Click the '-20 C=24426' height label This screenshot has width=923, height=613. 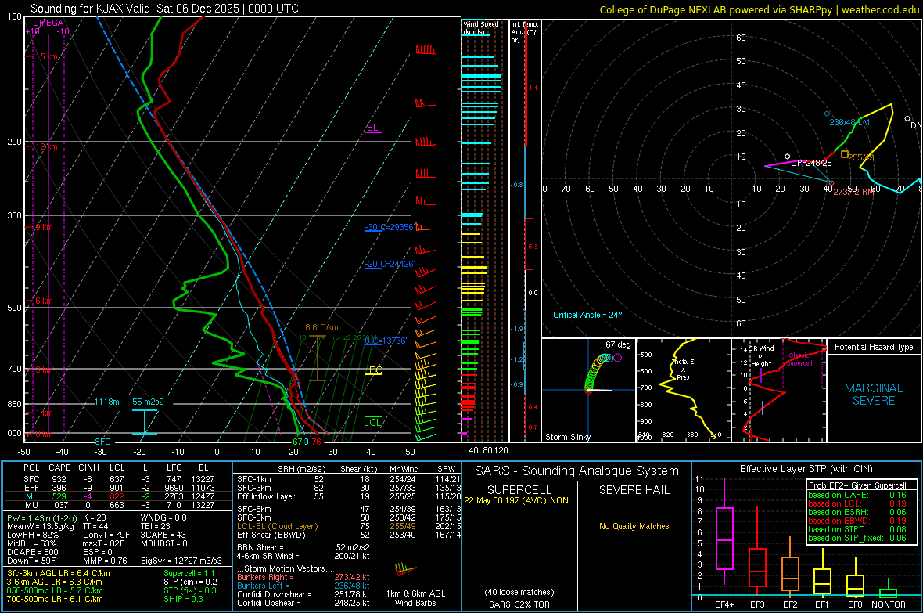tap(390, 264)
